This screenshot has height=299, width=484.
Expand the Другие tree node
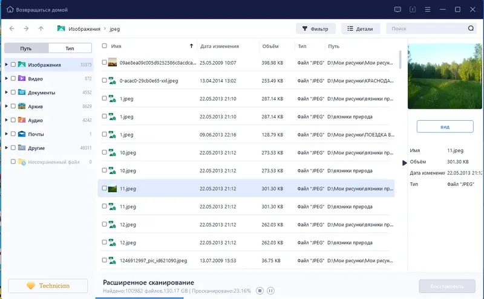(x=6, y=147)
